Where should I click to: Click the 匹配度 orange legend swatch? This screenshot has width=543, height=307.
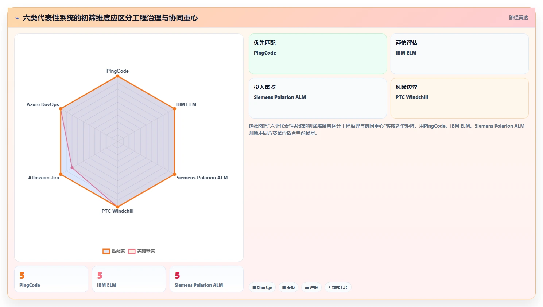pos(106,251)
